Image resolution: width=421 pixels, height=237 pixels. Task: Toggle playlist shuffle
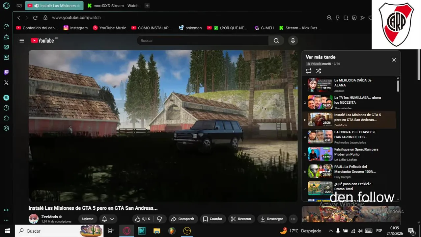(x=318, y=71)
